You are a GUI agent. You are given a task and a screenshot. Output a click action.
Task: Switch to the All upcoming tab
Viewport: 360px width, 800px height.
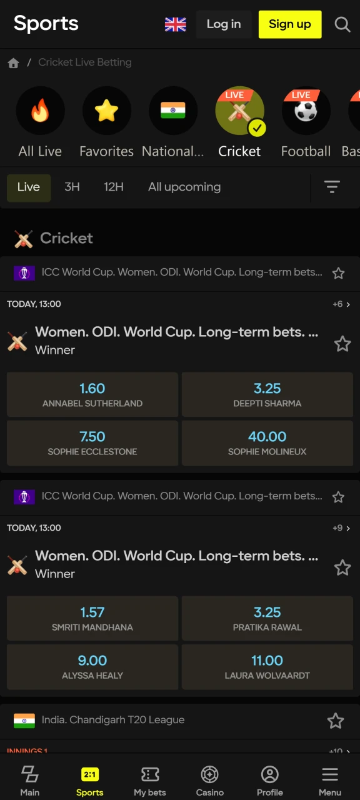[x=184, y=187]
